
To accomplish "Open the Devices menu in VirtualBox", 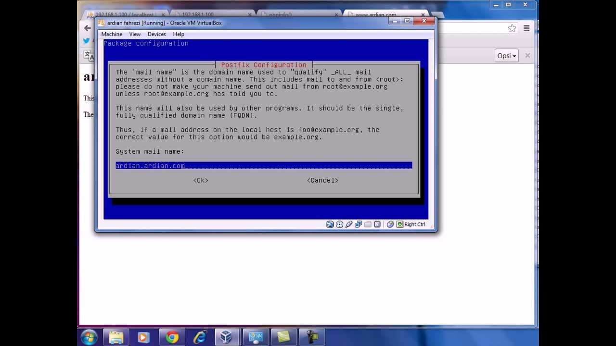I will (x=157, y=34).
